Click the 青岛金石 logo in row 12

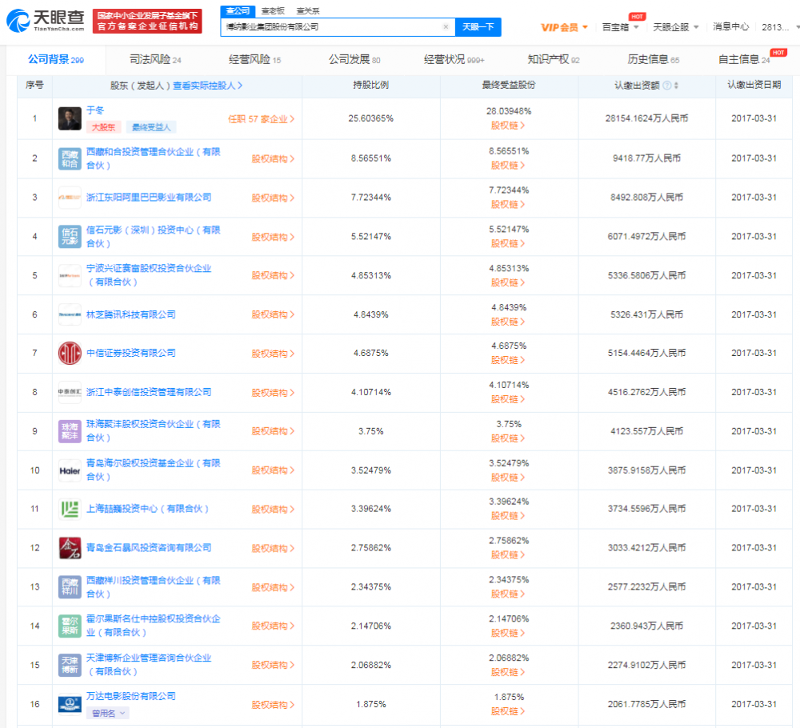tap(70, 548)
